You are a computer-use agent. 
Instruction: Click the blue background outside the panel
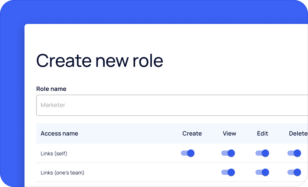12,88
